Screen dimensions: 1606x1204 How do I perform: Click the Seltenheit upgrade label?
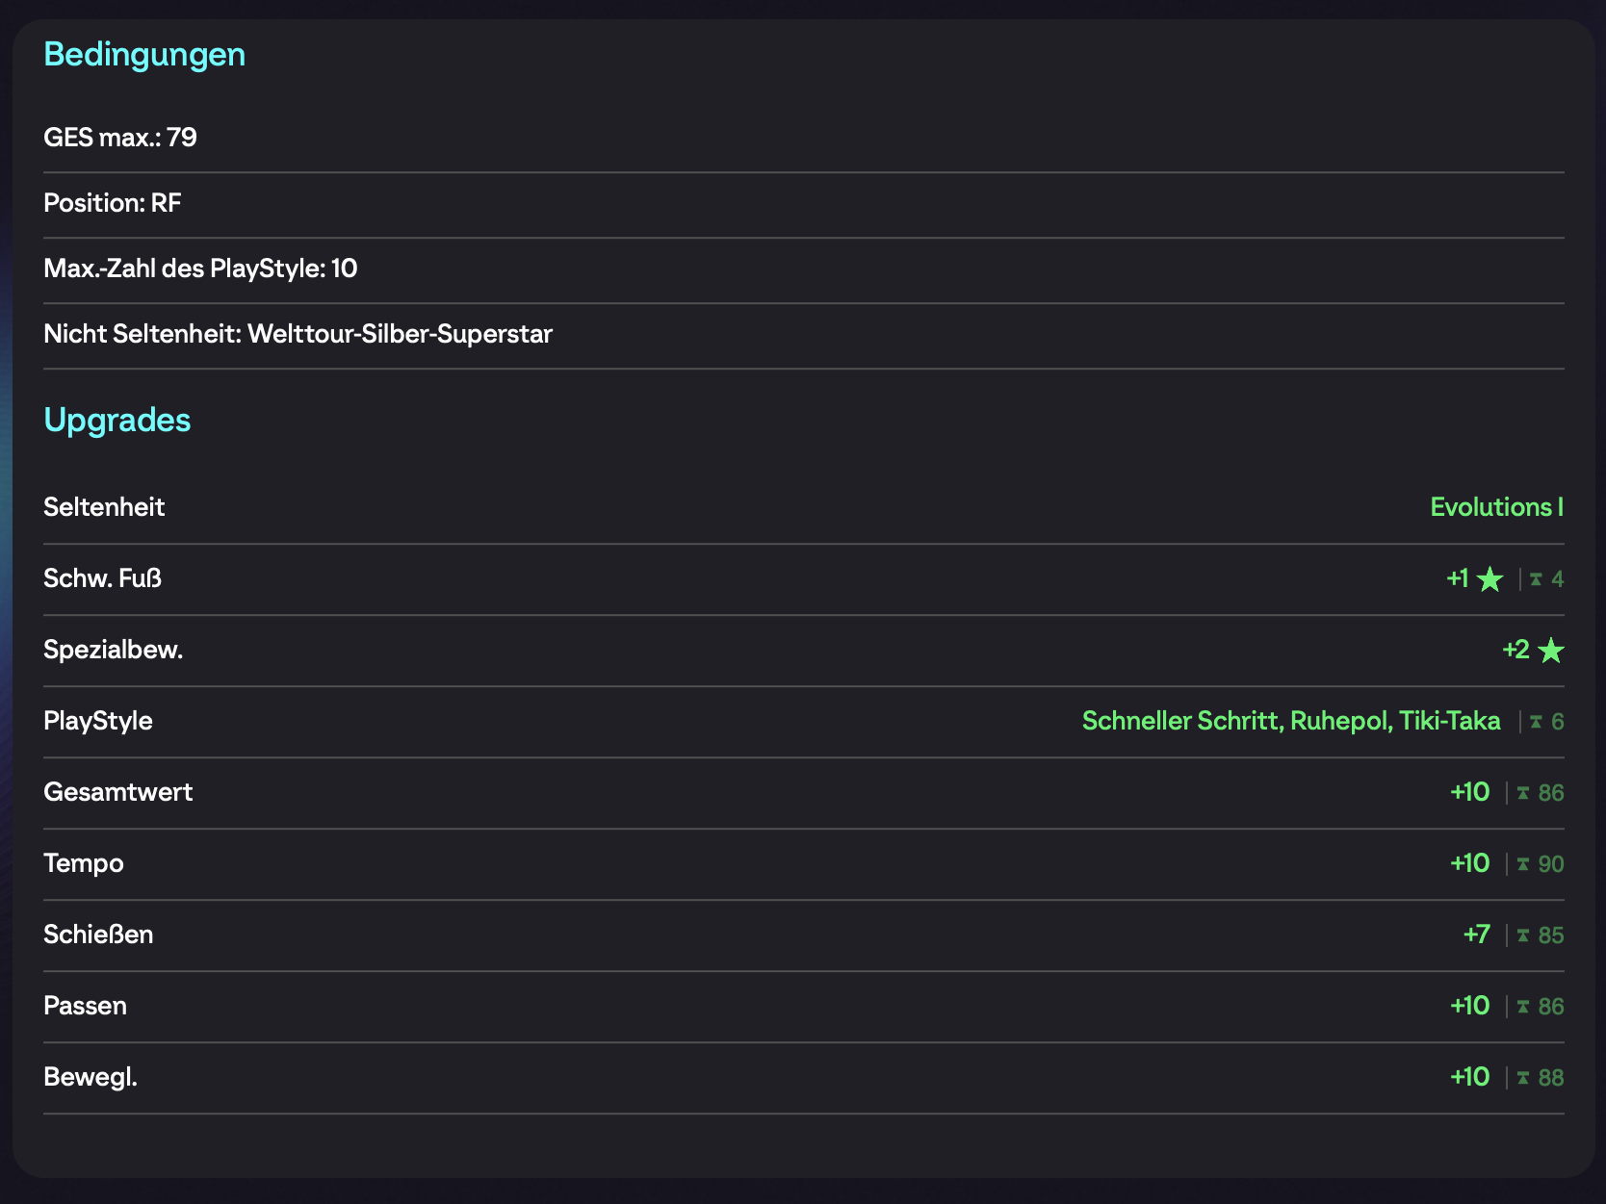(x=104, y=507)
